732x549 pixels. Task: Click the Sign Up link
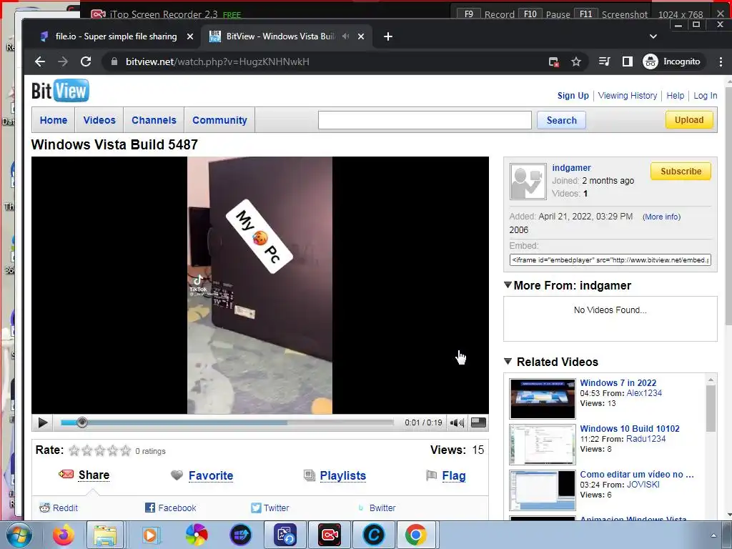point(573,95)
